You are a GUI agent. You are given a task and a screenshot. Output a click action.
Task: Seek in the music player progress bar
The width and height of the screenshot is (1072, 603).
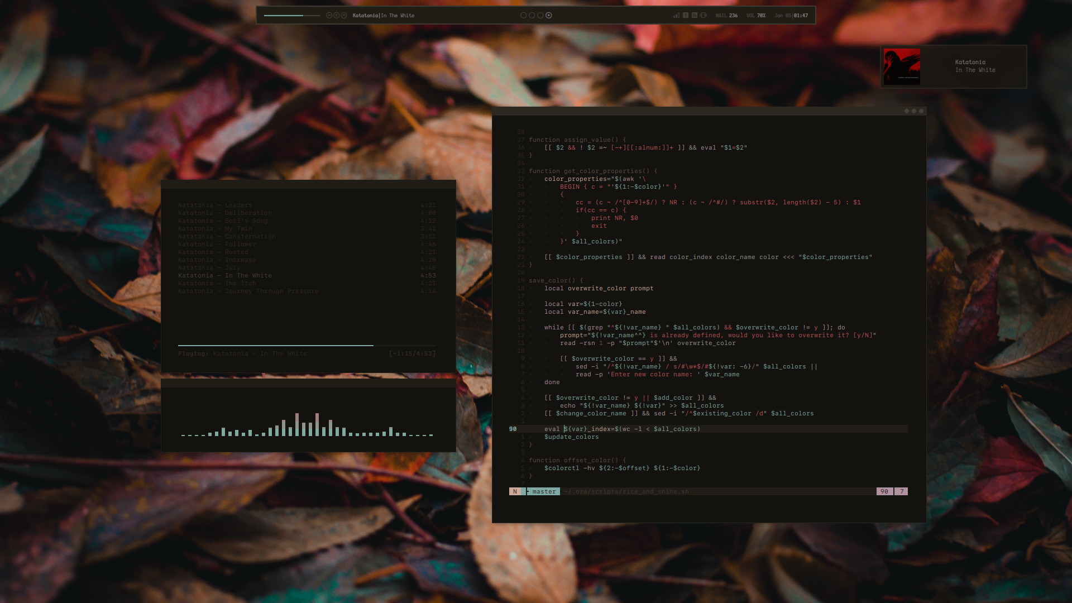click(306, 346)
